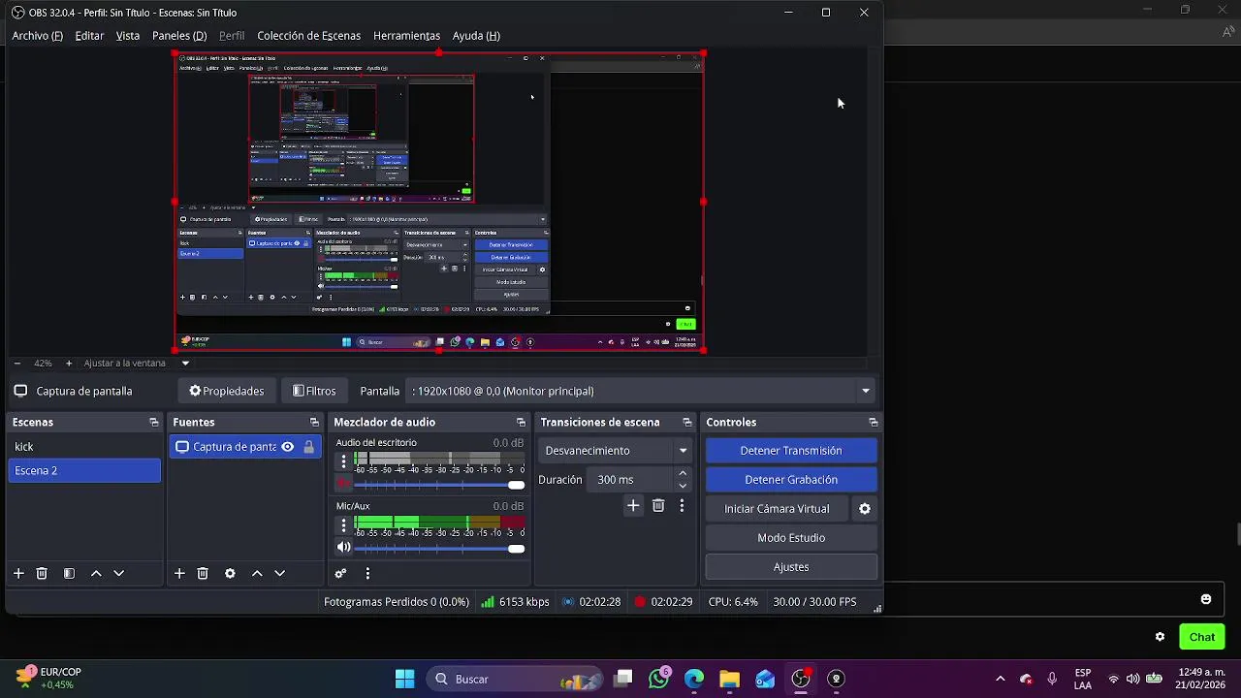The width and height of the screenshot is (1241, 698).
Task: Toggle lock on Captura de pantalla source
Action: tap(308, 447)
